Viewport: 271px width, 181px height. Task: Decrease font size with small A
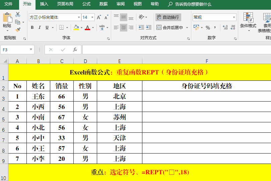coord(106,17)
